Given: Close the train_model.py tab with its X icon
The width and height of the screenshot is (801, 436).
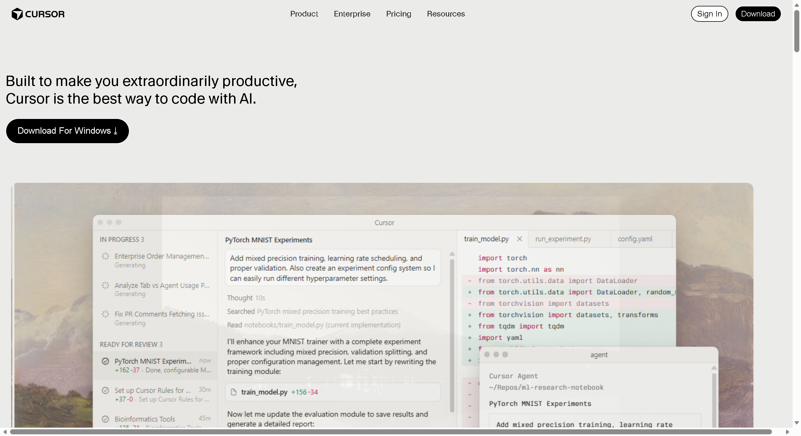Looking at the screenshot, I should (519, 239).
